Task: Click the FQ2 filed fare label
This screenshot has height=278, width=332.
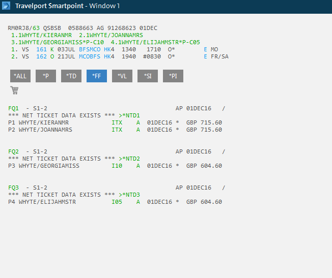Action: click(13, 151)
